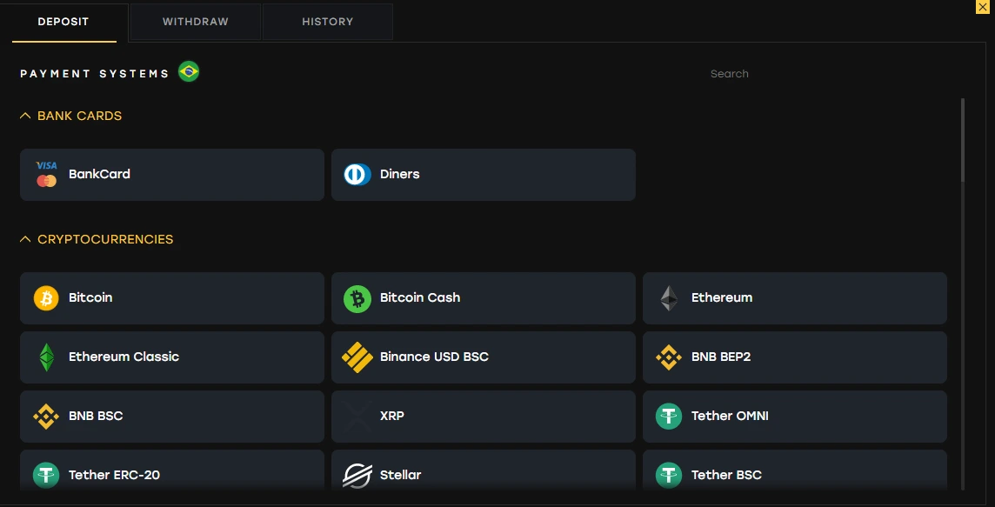This screenshot has width=995, height=507.
Task: Click the payment list vertical scrollbar
Action: 963,139
